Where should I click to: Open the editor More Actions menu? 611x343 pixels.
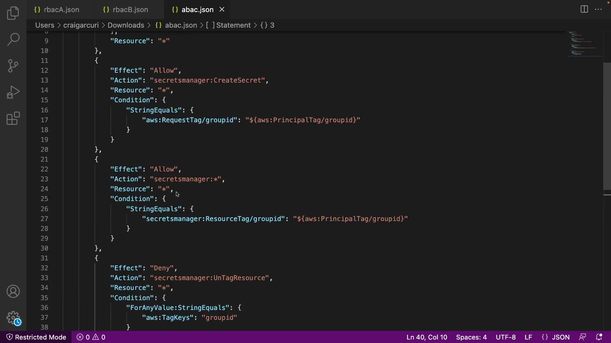point(598,9)
